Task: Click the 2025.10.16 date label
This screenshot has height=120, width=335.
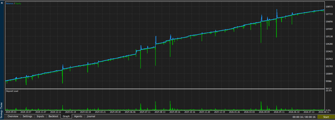Action: (190, 112)
